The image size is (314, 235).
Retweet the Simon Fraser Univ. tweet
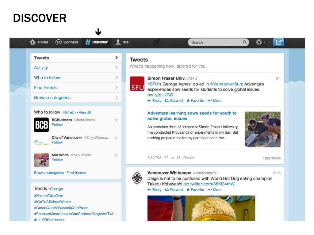pos(174,101)
